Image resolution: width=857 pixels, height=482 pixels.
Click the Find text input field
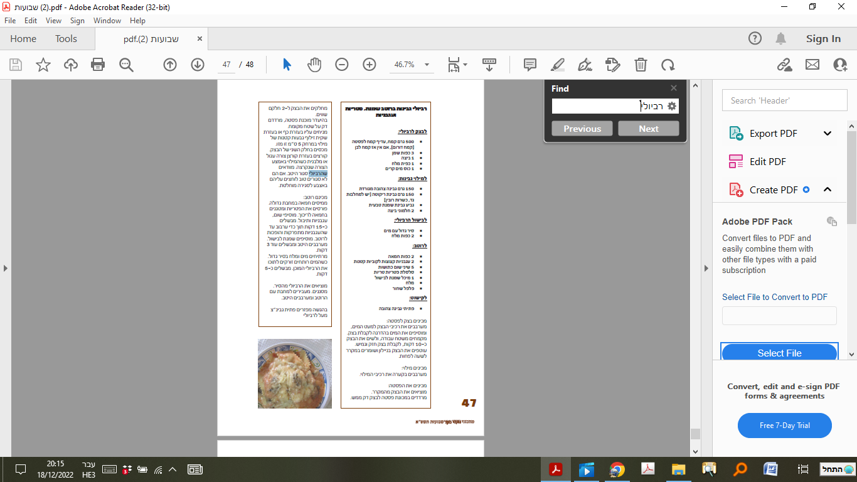point(608,107)
